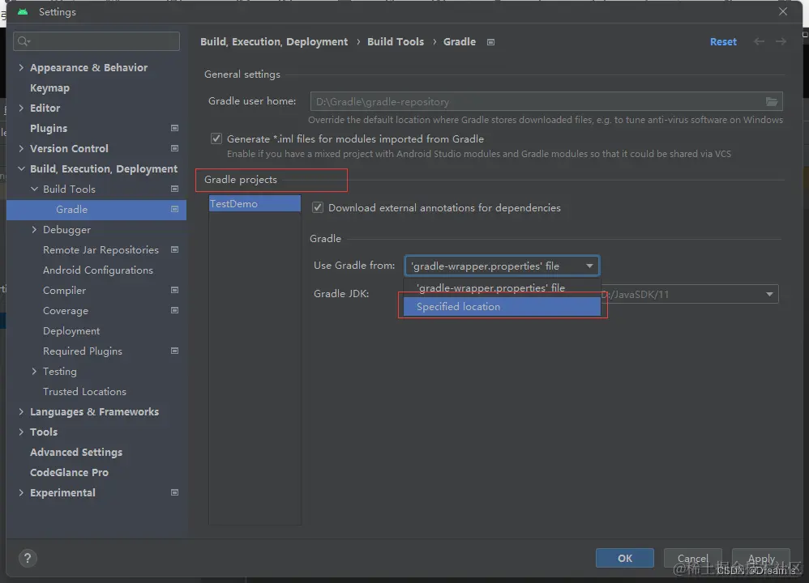The width and height of the screenshot is (809, 583).
Task: Click the project-level icon next to Version Control
Action: coord(174,148)
